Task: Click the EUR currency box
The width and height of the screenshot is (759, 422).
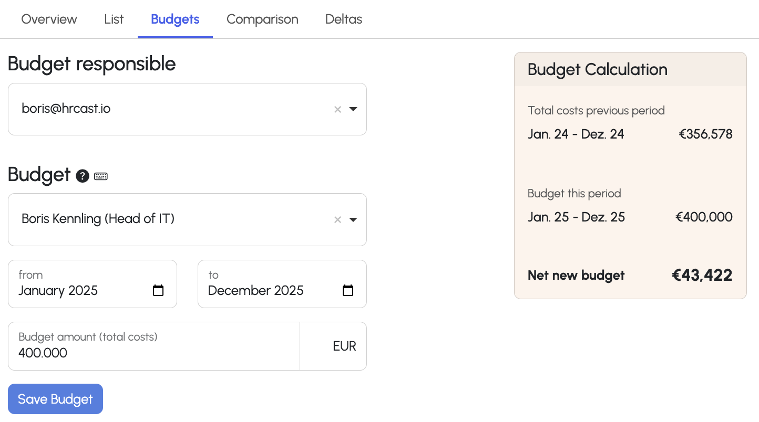Action: point(333,346)
